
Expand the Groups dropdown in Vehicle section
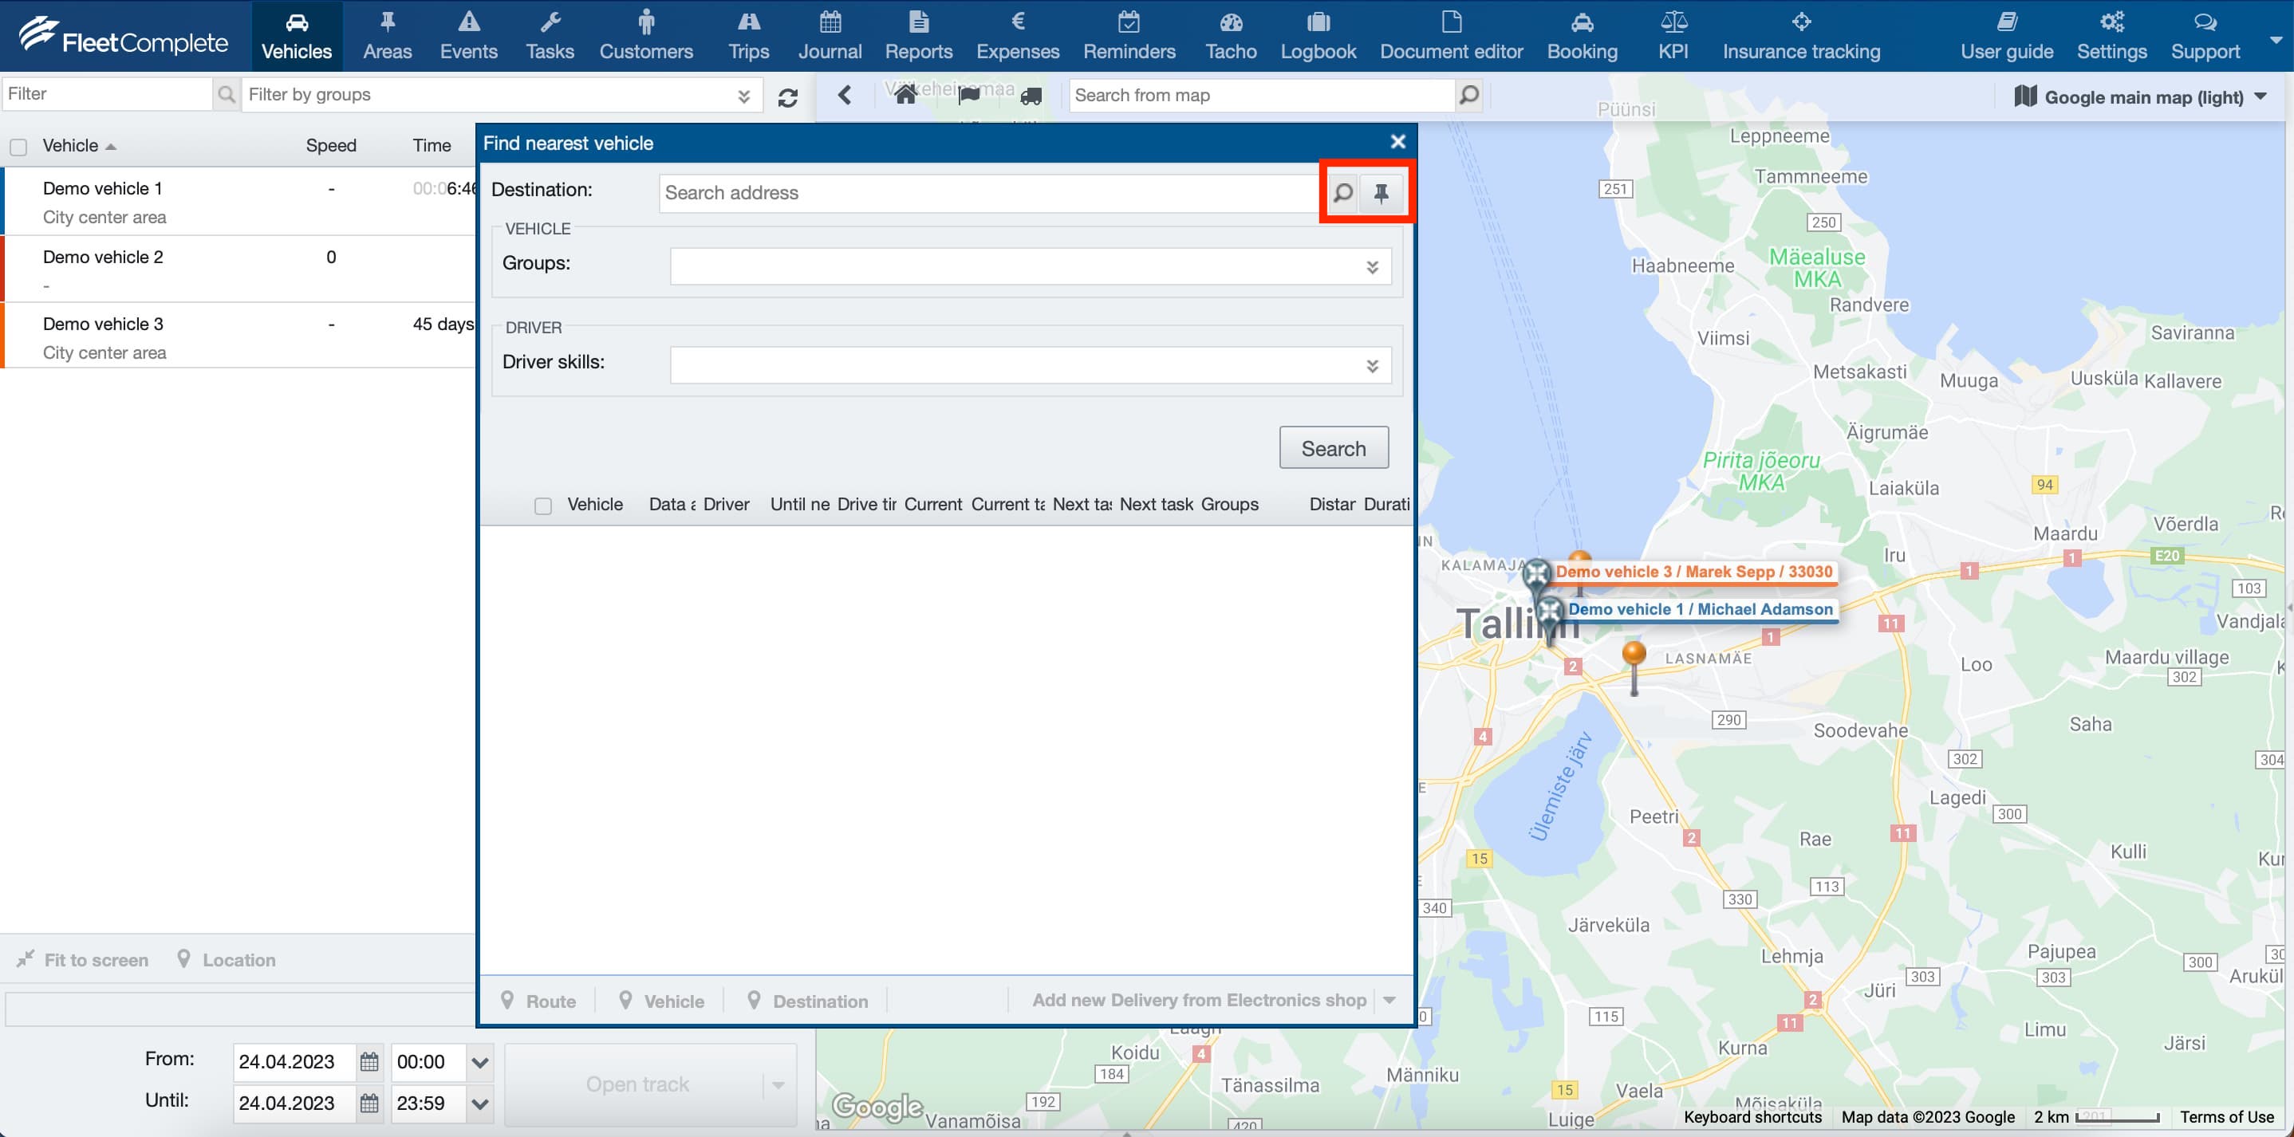coord(1371,267)
